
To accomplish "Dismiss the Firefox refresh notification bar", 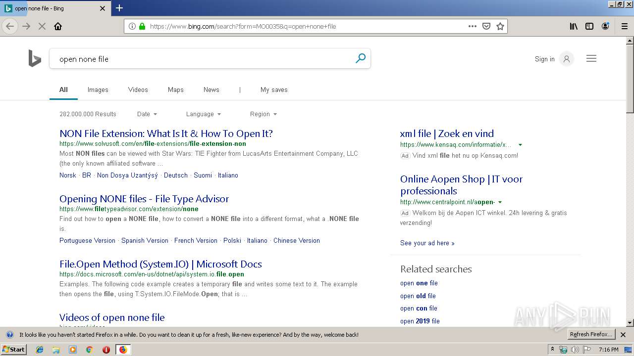I will click(x=623, y=335).
